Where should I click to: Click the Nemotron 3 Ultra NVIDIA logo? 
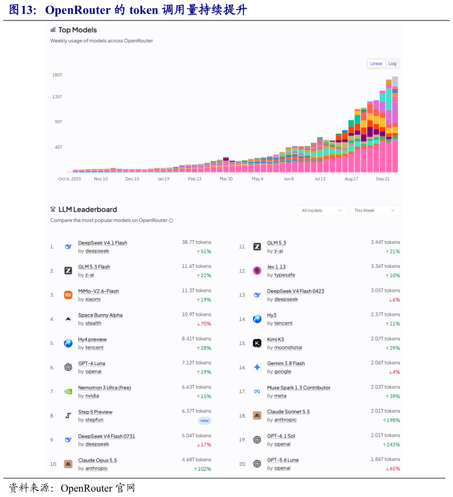point(68,392)
